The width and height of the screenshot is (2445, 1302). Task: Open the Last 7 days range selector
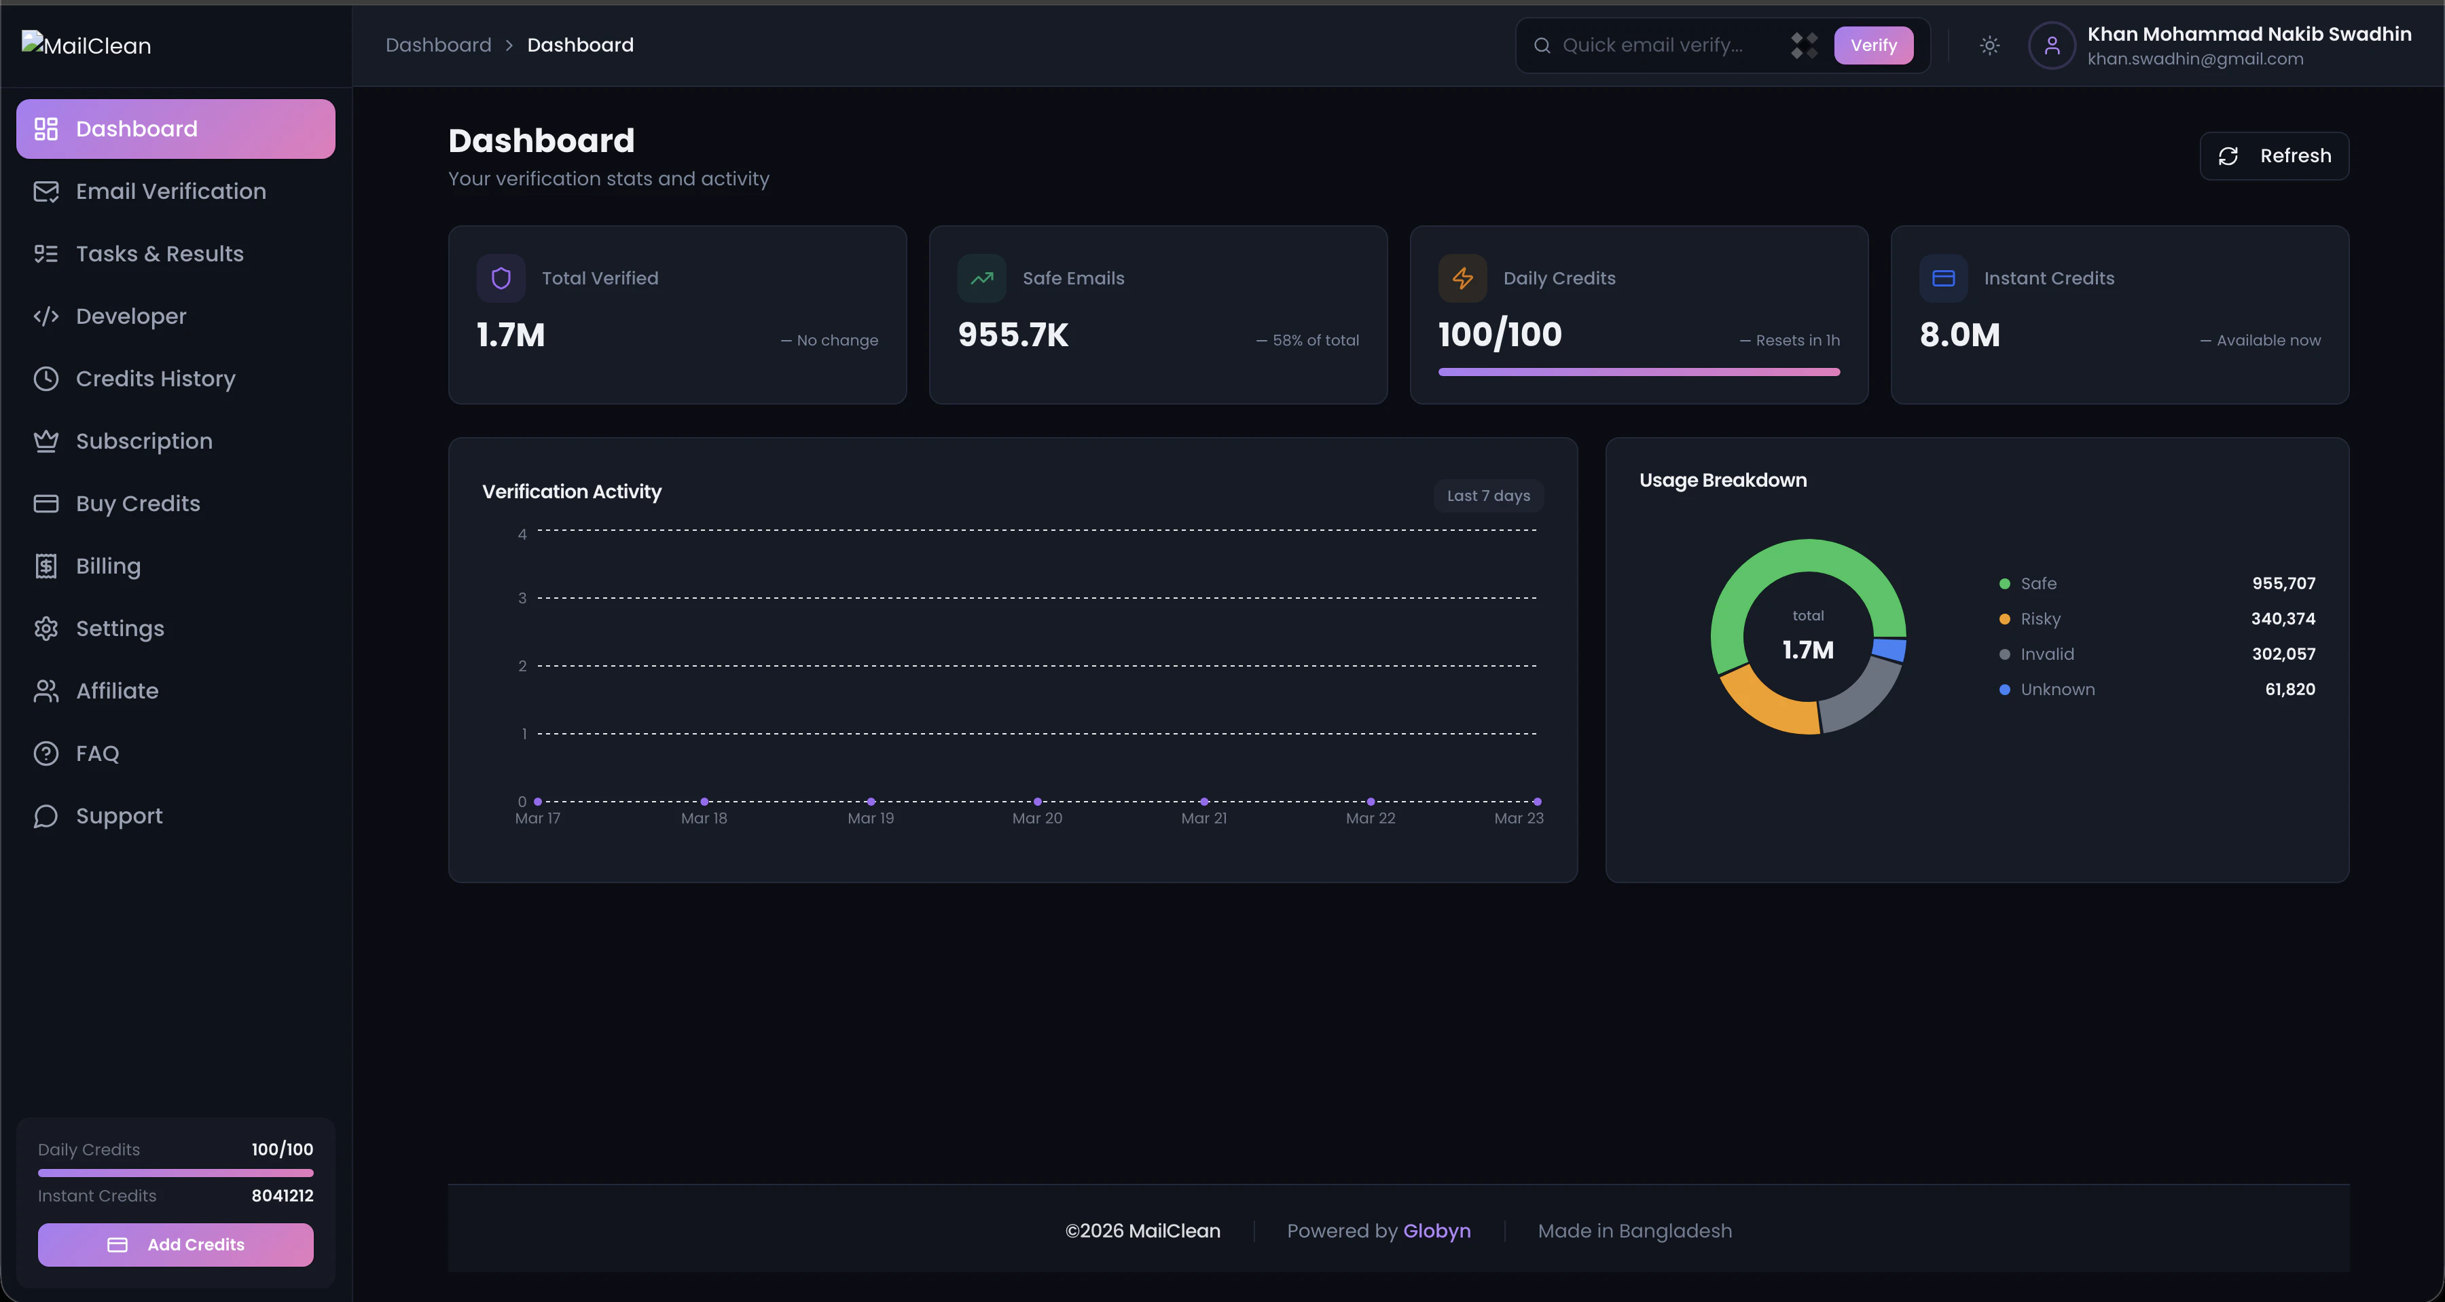[1487, 496]
